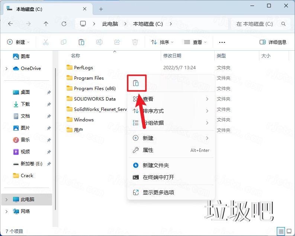Open 新建 submenu in context menu
295x236 pixels.
click(x=171, y=138)
